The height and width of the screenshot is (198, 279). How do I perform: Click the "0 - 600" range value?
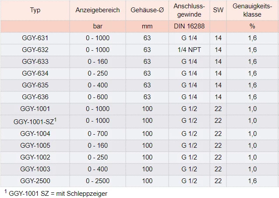click(x=98, y=97)
